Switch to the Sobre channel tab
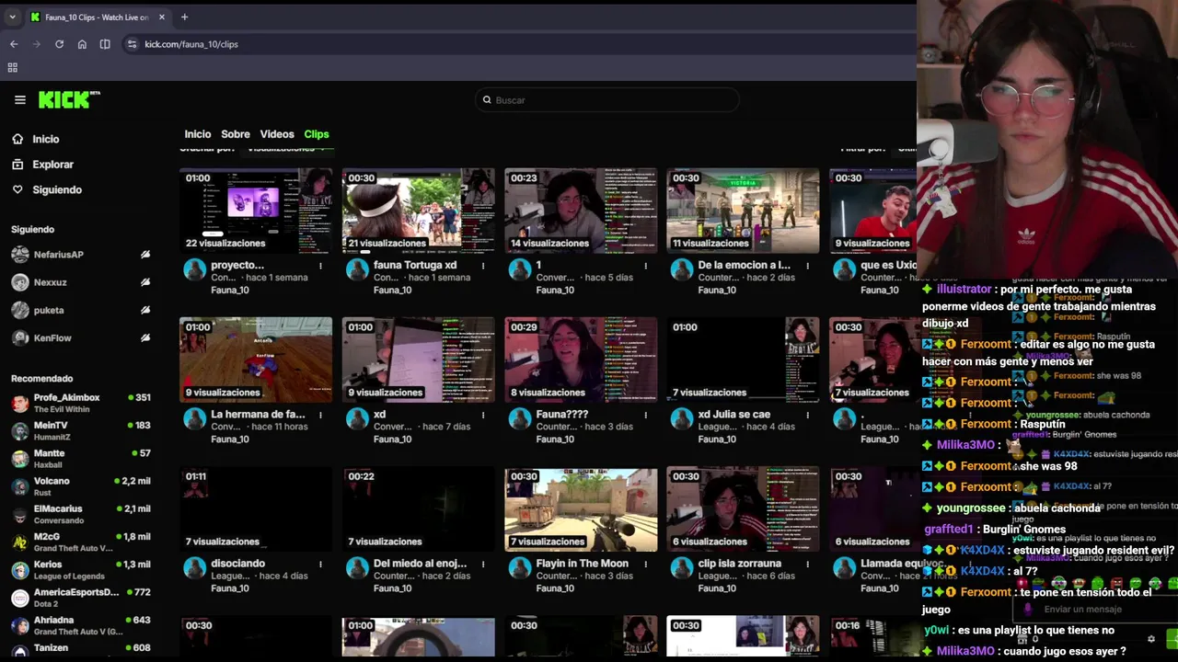 235,134
